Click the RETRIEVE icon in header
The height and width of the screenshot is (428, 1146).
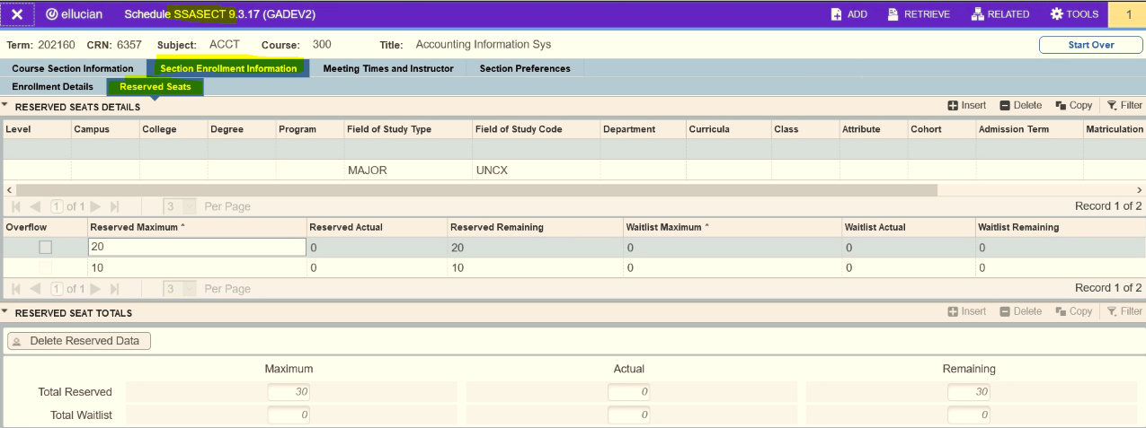point(893,14)
